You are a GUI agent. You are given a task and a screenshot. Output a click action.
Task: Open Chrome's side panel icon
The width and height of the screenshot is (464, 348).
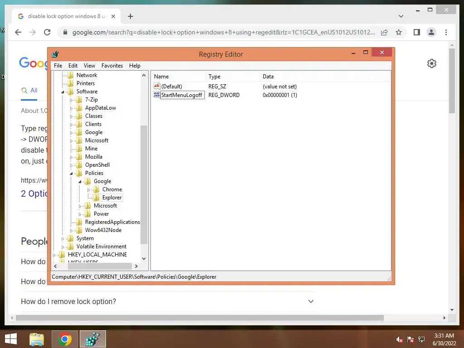tap(417, 32)
